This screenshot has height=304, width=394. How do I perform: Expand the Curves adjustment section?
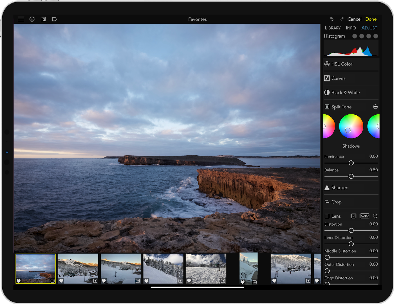(338, 78)
